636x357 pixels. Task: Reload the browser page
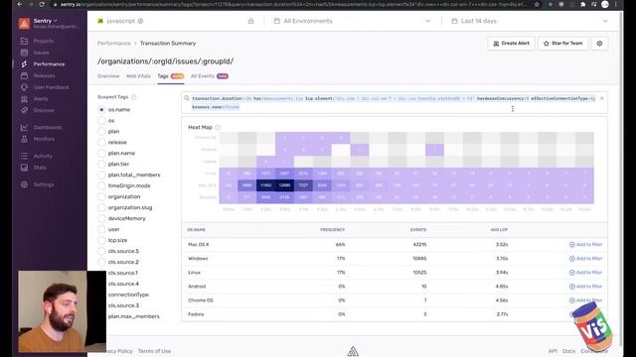tap(42, 4)
